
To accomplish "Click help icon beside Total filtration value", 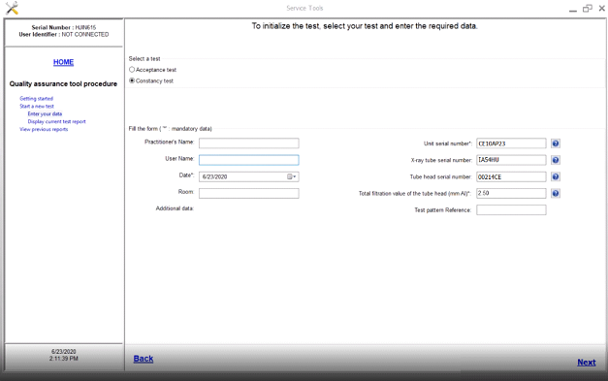I will point(556,193).
